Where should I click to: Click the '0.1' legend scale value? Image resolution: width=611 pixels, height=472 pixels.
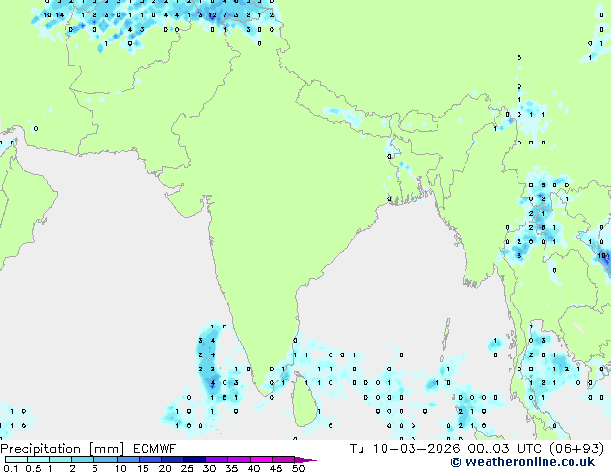(x=11, y=468)
